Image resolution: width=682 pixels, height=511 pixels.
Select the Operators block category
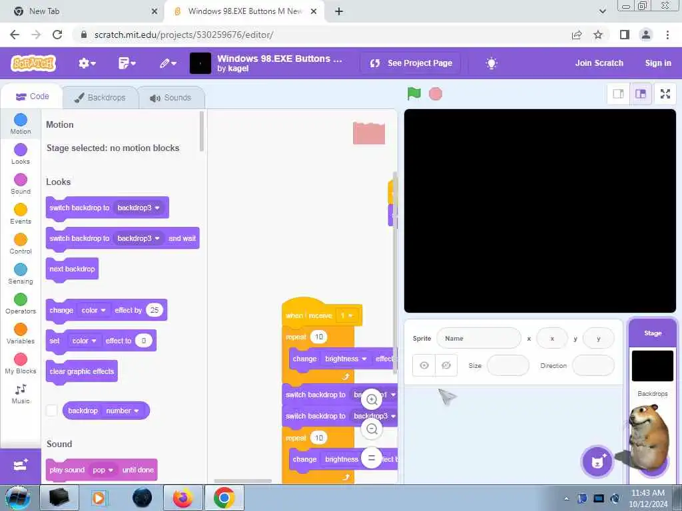click(21, 303)
